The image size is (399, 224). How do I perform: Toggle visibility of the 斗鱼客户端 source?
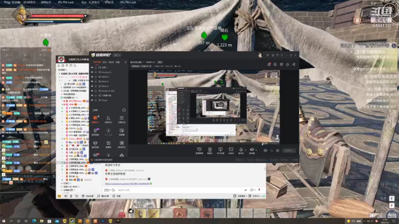pyautogui.click(x=92, y=96)
